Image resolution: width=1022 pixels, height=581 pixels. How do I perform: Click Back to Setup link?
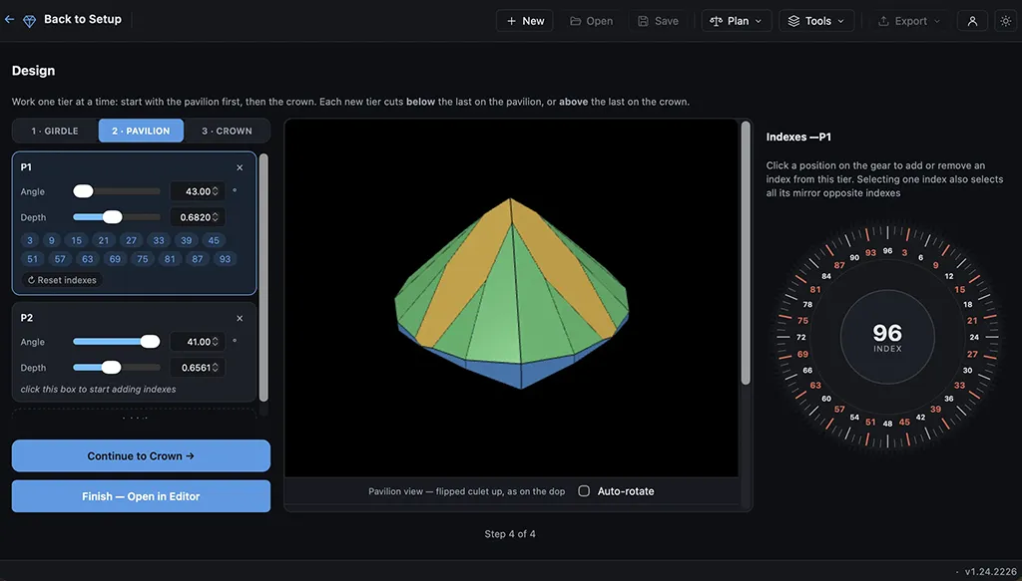click(83, 20)
